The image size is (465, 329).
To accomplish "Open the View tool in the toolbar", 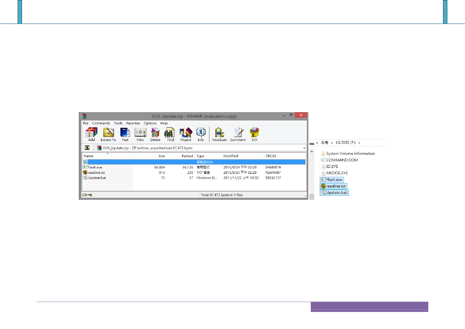I will [140, 134].
